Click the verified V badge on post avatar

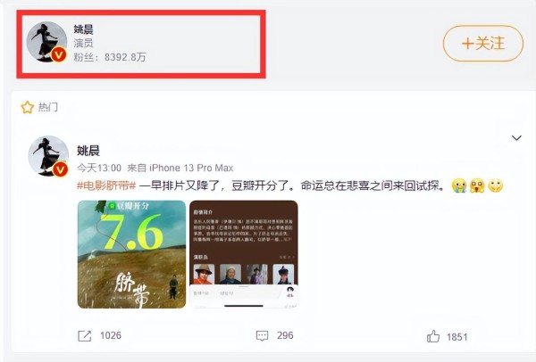[x=60, y=169]
